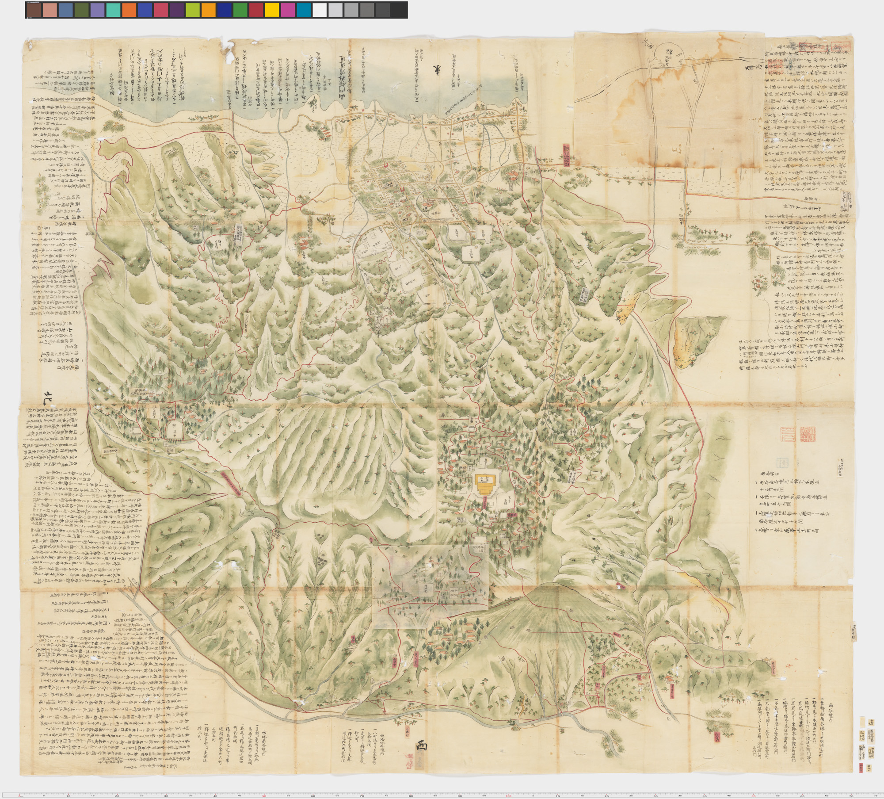Pick the light skin-pink swatch
The width and height of the screenshot is (884, 799).
point(49,10)
